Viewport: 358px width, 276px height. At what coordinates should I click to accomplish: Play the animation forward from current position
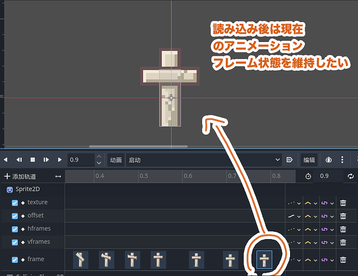click(60, 160)
